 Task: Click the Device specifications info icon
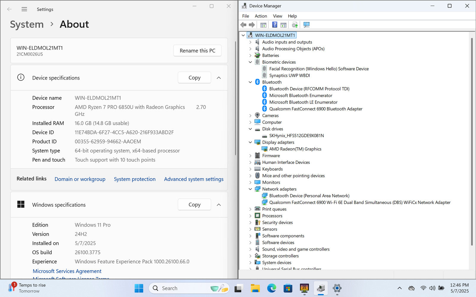(21, 78)
